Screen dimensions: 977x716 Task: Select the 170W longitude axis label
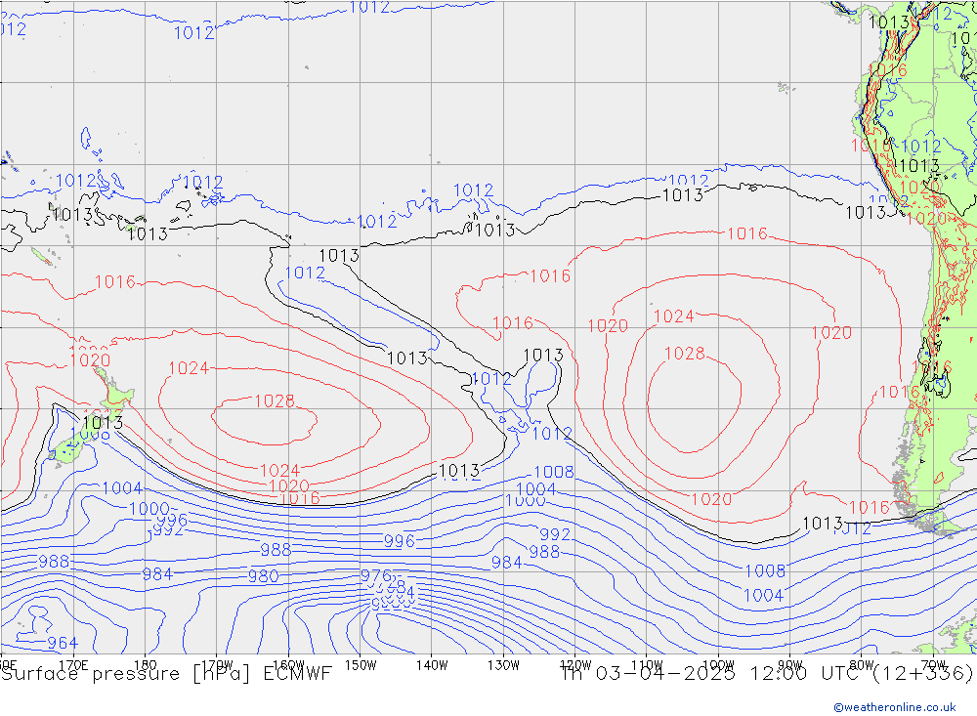[x=217, y=665]
